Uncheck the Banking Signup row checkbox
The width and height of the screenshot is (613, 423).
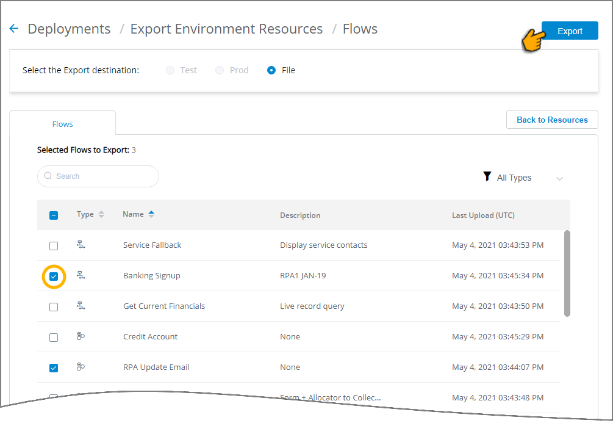(54, 277)
